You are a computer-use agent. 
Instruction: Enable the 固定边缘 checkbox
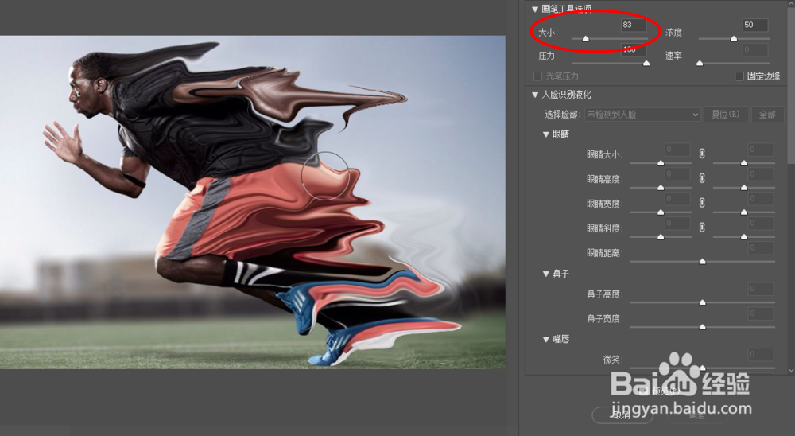[739, 76]
